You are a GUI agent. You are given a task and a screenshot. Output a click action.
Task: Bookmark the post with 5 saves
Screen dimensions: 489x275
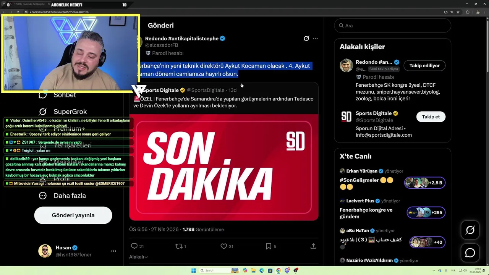point(269,246)
